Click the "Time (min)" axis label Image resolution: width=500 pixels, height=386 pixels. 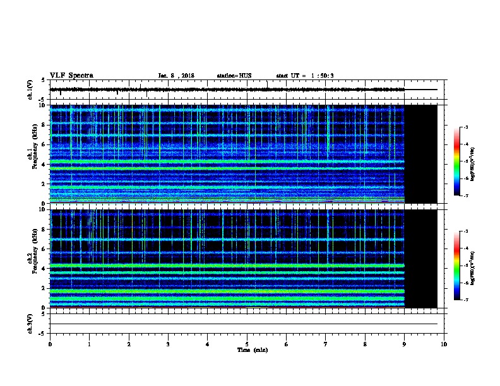[253, 350]
